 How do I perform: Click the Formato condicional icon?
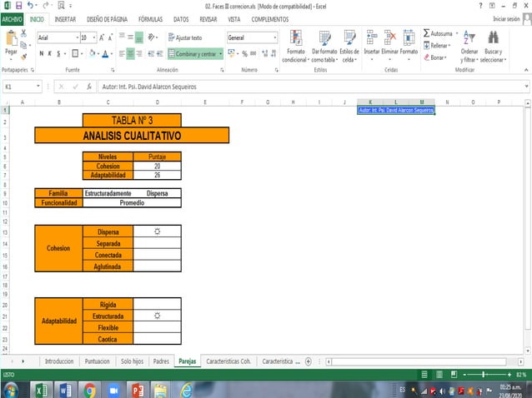click(x=295, y=38)
